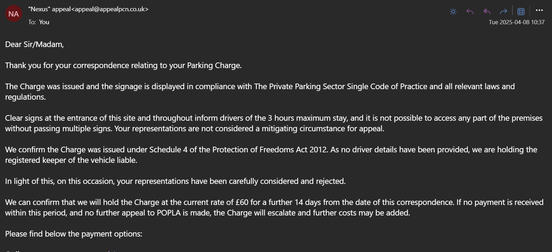This screenshot has height=252, width=552.
Task: Forward this email using the arrow icon
Action: pos(504,12)
